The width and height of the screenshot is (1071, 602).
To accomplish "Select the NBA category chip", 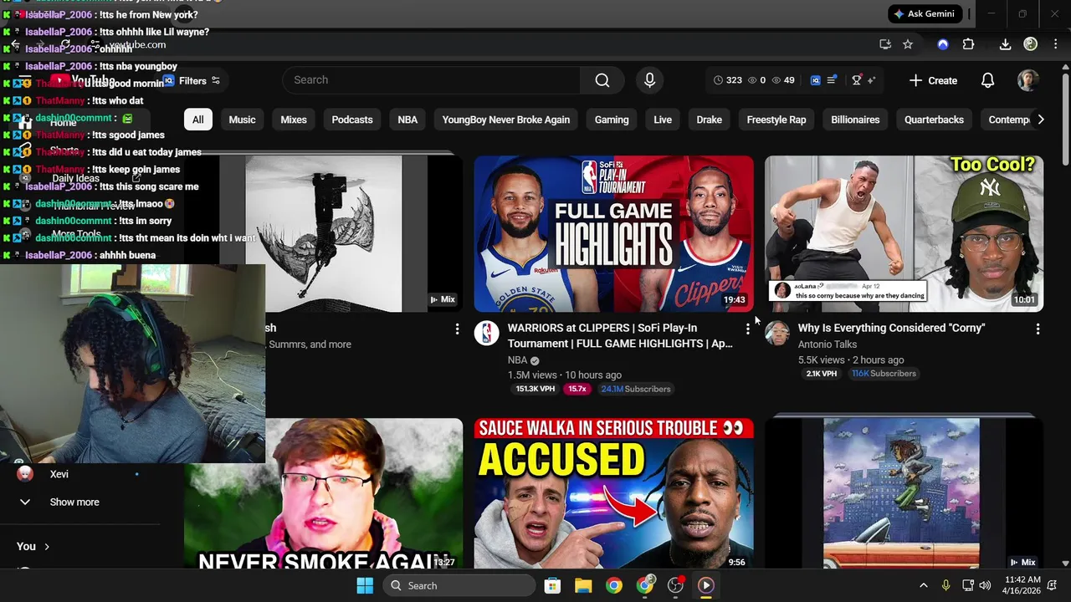I will tap(407, 120).
